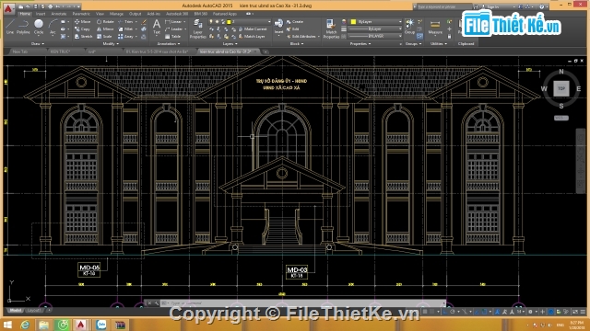
Task: Click the TOP face of the ViewCube
Action: pos(561,88)
